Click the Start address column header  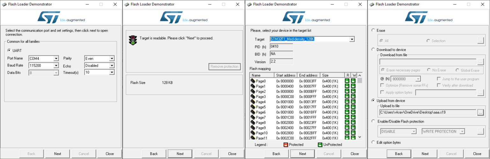pyautogui.click(x=286, y=75)
